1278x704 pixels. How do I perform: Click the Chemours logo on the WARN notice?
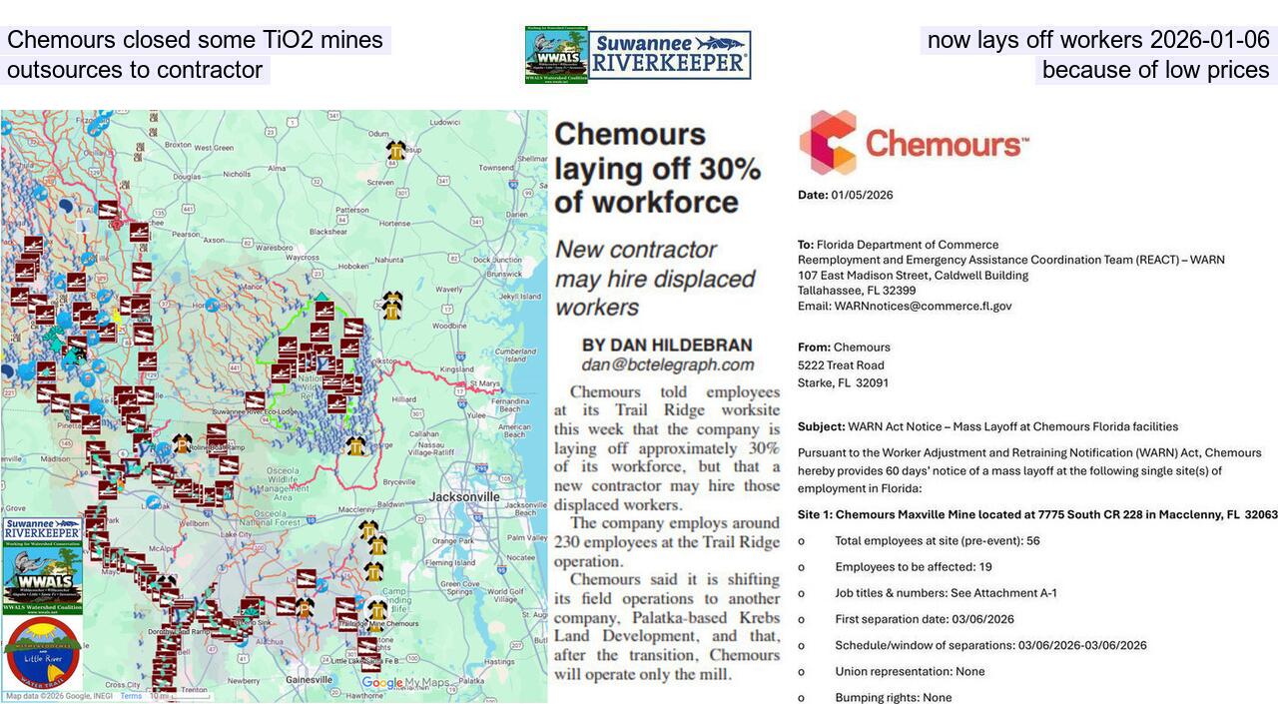click(x=914, y=141)
